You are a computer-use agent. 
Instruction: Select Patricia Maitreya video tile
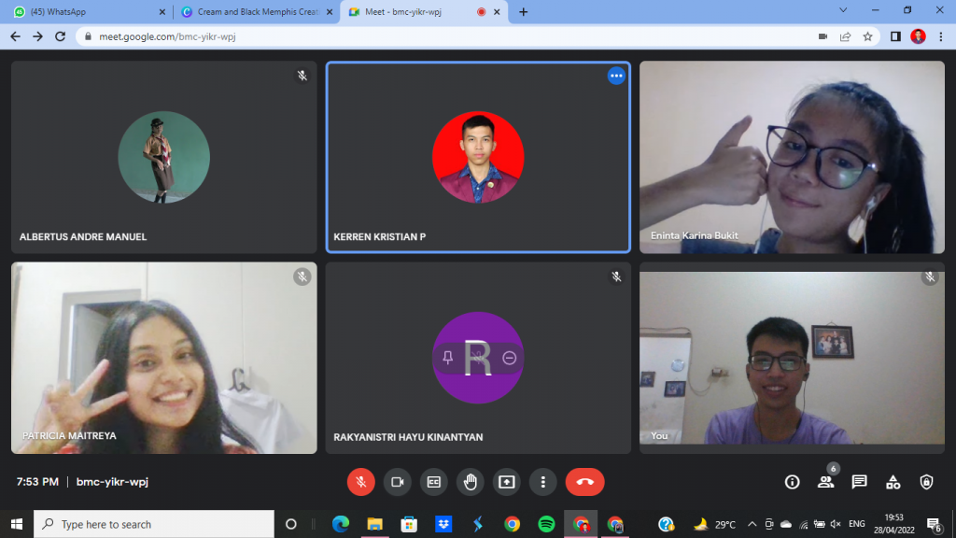pos(164,358)
